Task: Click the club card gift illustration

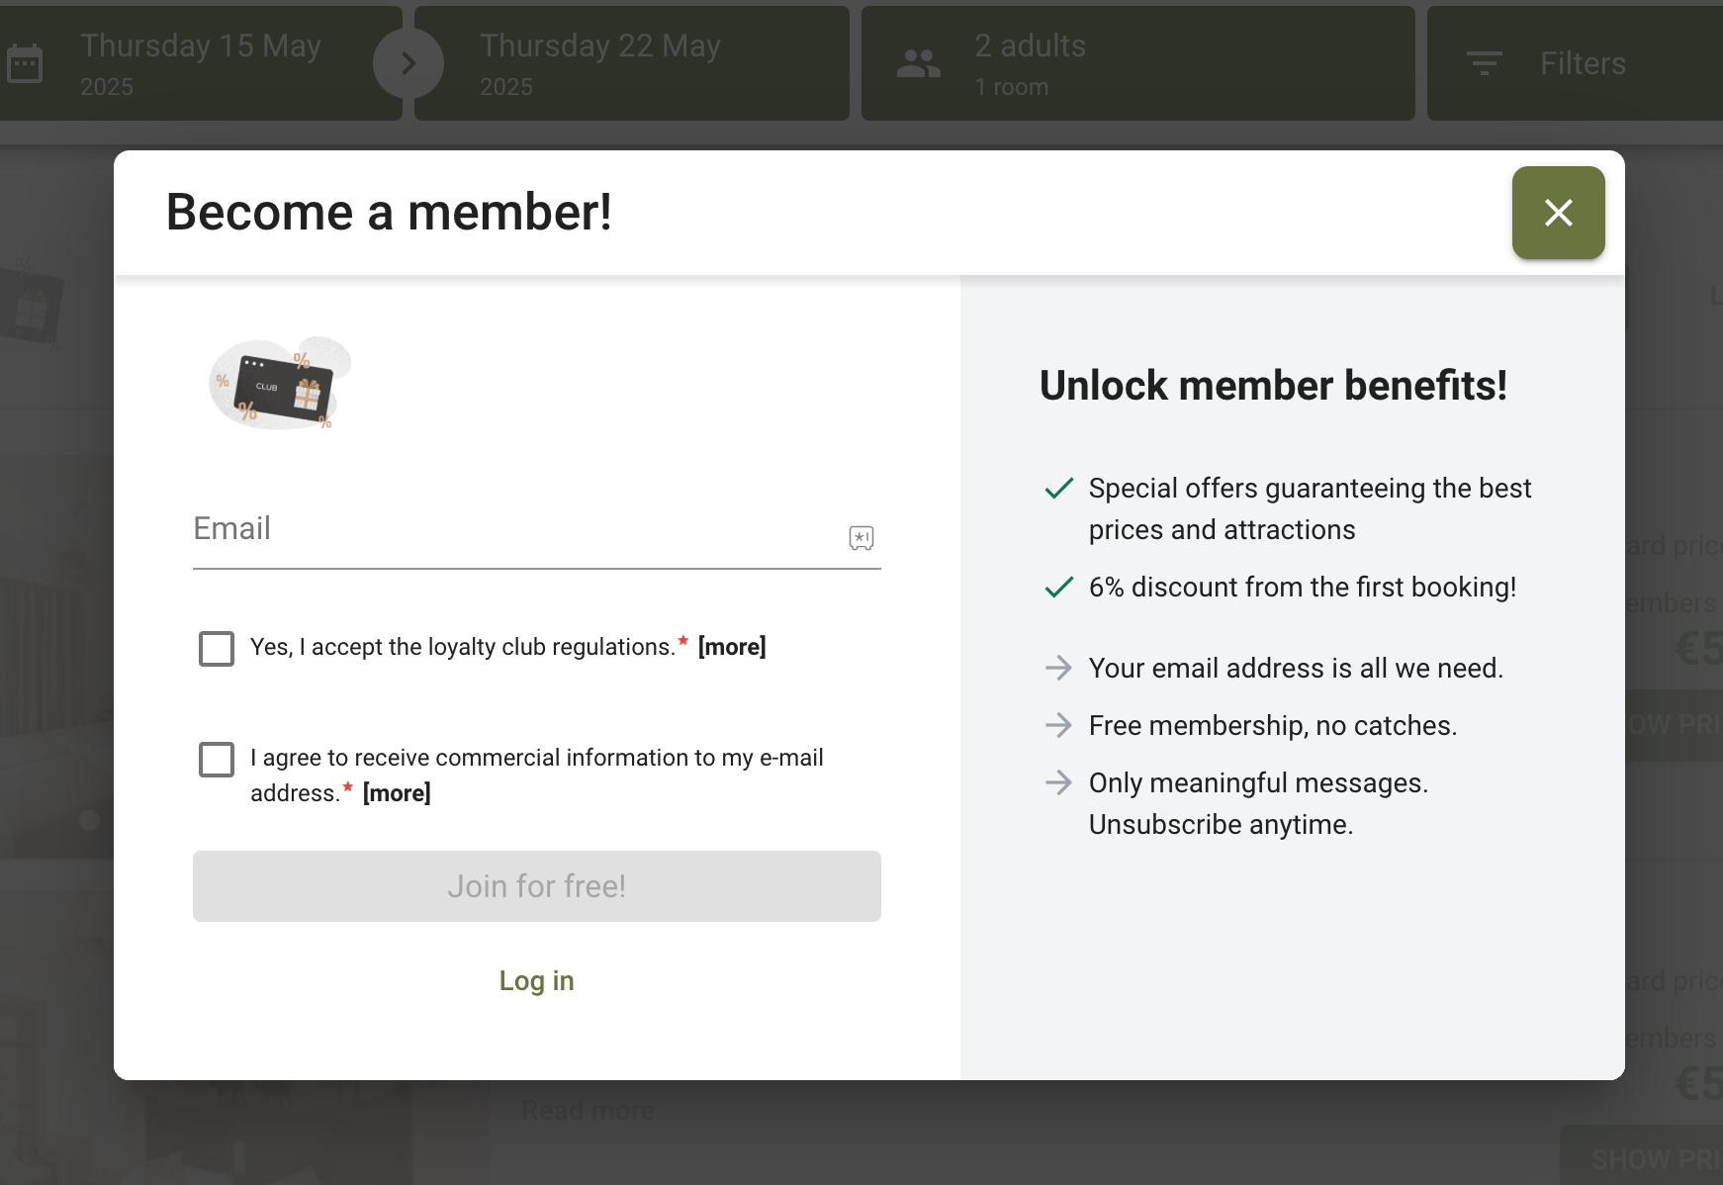Action: pos(280,384)
